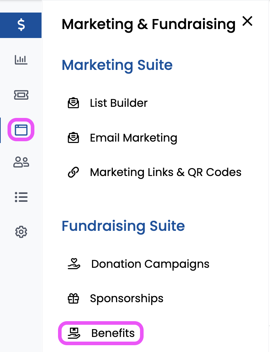Click the highlighted window icon in sidebar
Viewport: 270px width, 352px height.
(21, 129)
